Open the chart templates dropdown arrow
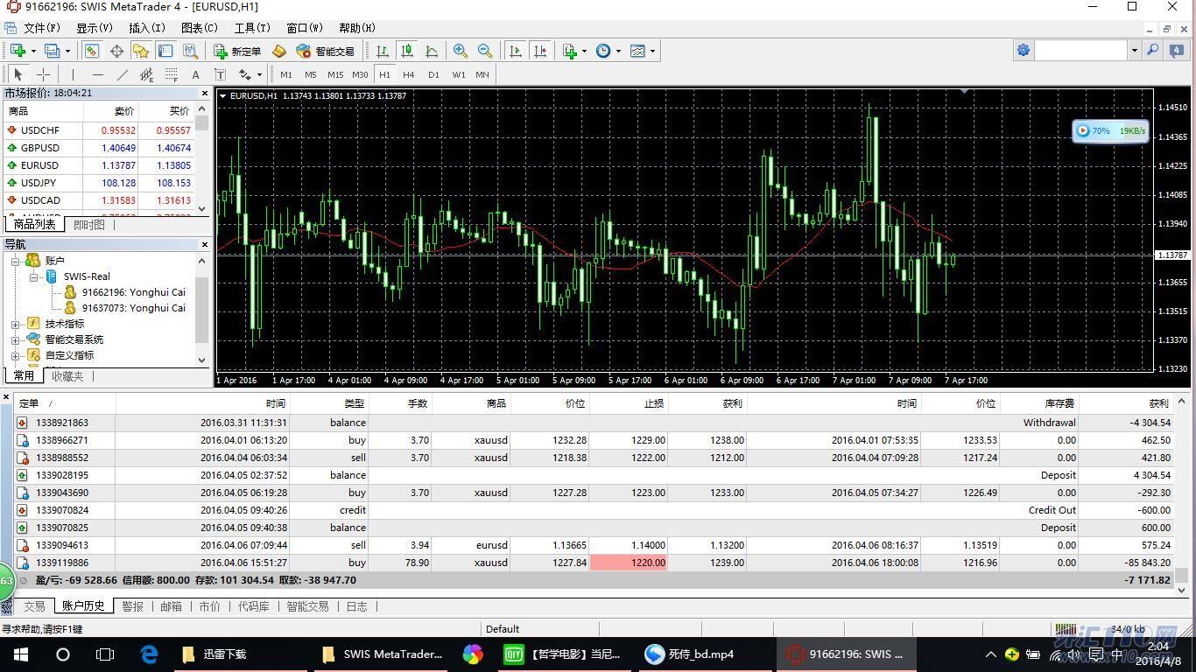The height and width of the screenshot is (672, 1196). pyautogui.click(x=652, y=51)
